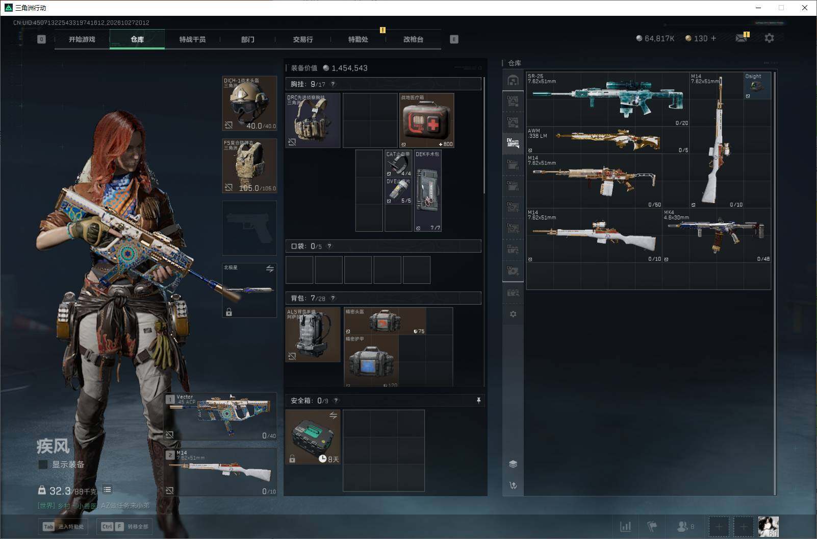The height and width of the screenshot is (539, 817).
Task: Open the 特勤处 tab
Action: tap(358, 39)
